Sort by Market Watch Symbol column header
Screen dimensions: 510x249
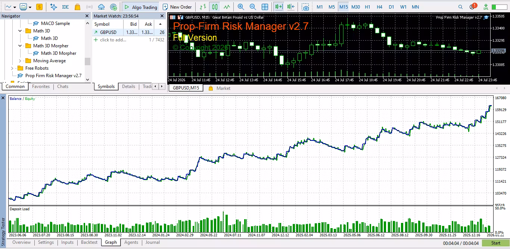(x=108, y=24)
